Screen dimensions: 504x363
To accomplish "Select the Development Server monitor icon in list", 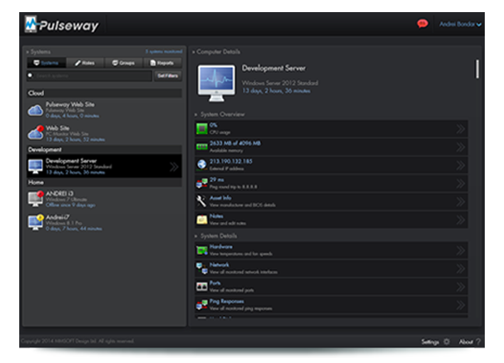I will coord(36,167).
